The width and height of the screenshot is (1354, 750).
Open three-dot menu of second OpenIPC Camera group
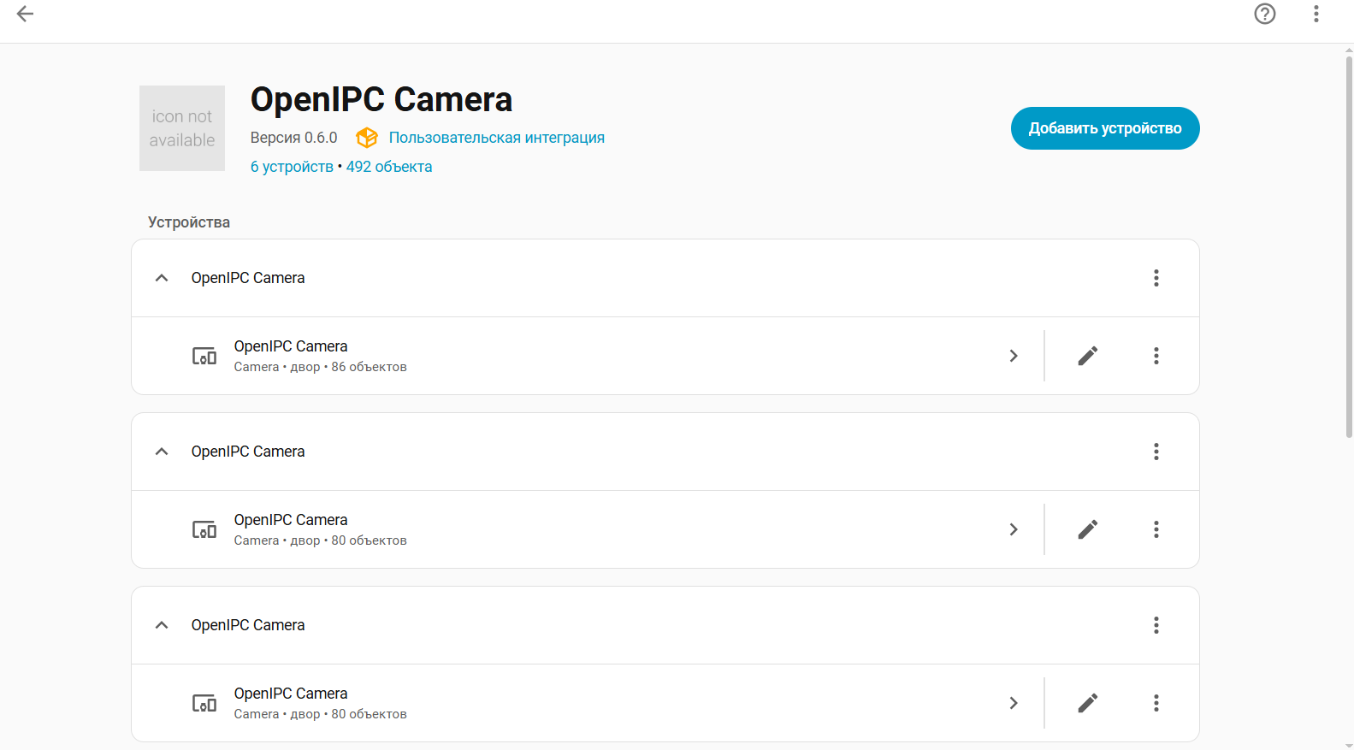click(x=1156, y=452)
